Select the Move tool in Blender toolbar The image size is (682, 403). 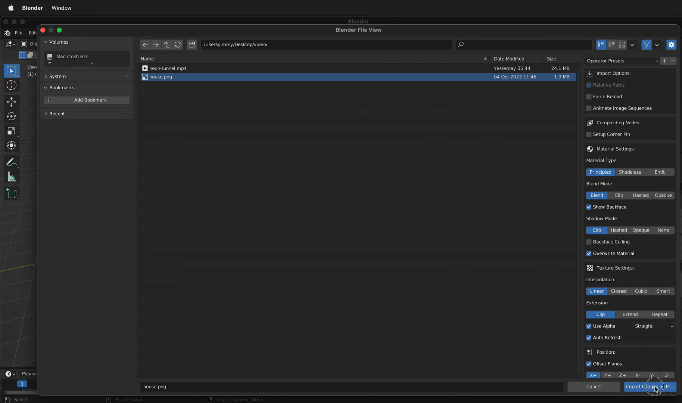pos(12,102)
